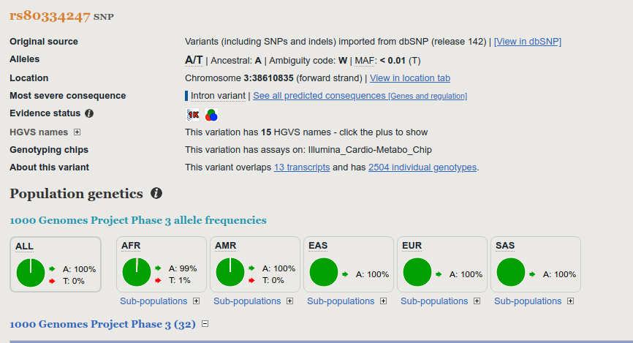Expand SAS Sub-populations plus box
633x343 pixels.
(570, 301)
